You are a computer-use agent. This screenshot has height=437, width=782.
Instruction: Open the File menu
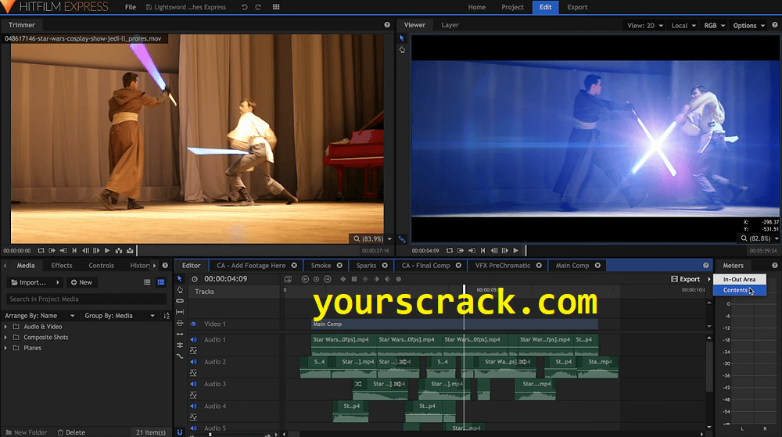coord(130,7)
